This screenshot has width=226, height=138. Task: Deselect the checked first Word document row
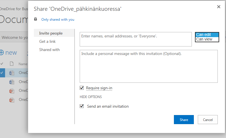pos(2,73)
